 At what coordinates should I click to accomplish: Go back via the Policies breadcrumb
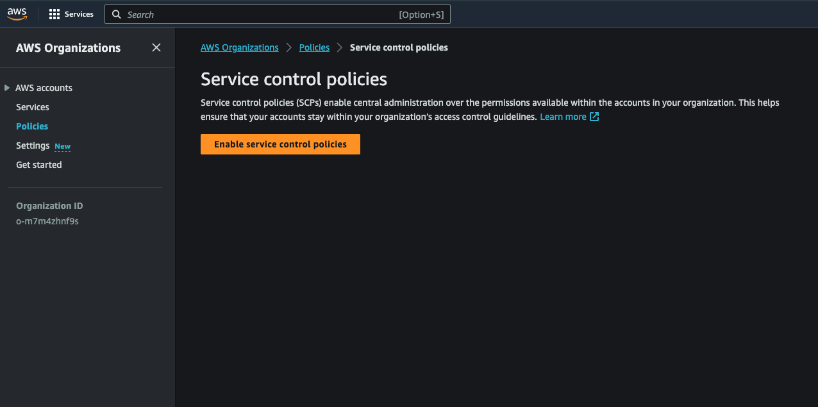click(x=314, y=47)
